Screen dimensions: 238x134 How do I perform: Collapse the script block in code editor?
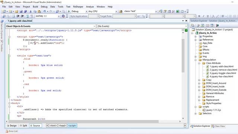pyautogui.click(x=9, y=37)
